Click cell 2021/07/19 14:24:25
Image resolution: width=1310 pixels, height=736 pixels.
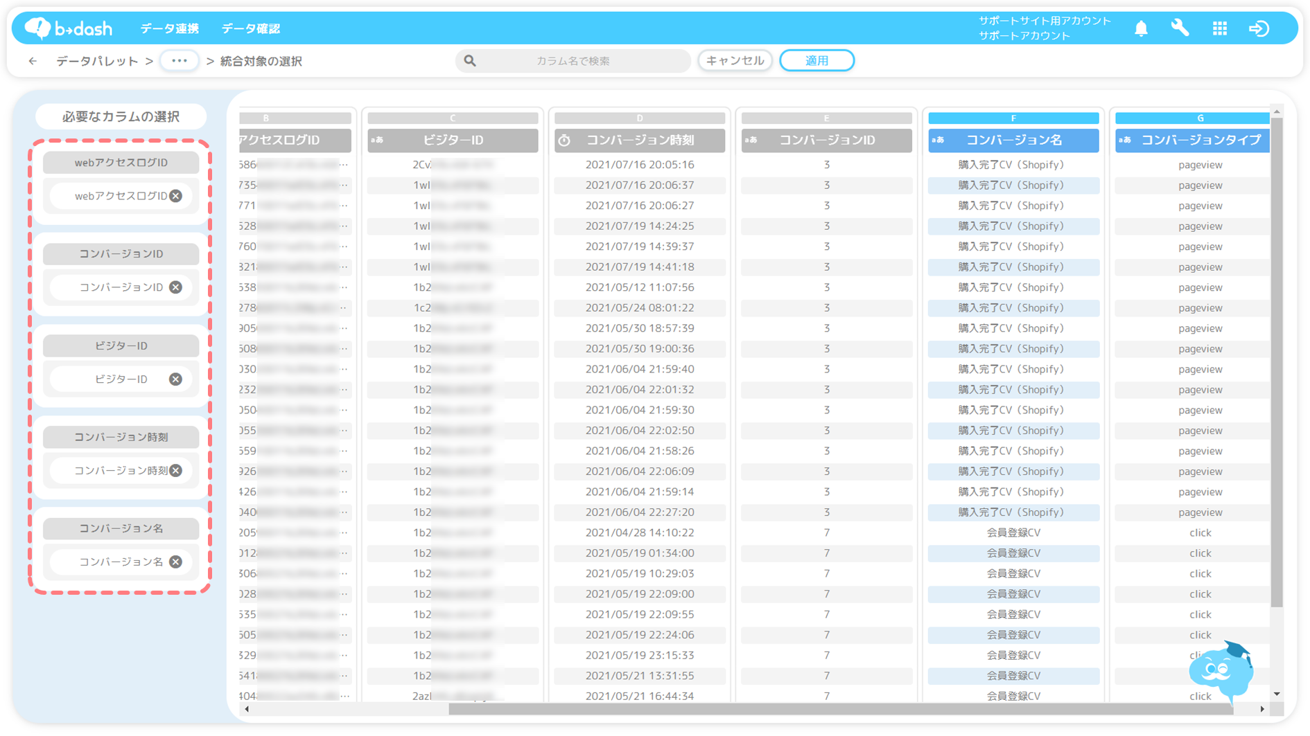(640, 226)
